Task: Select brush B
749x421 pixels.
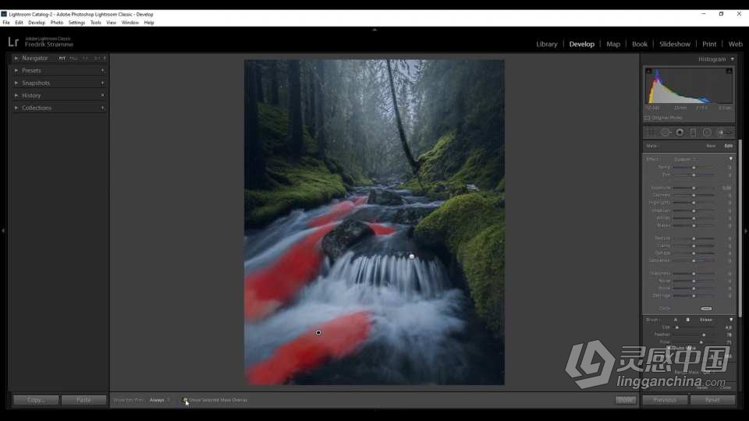Action: coord(688,320)
